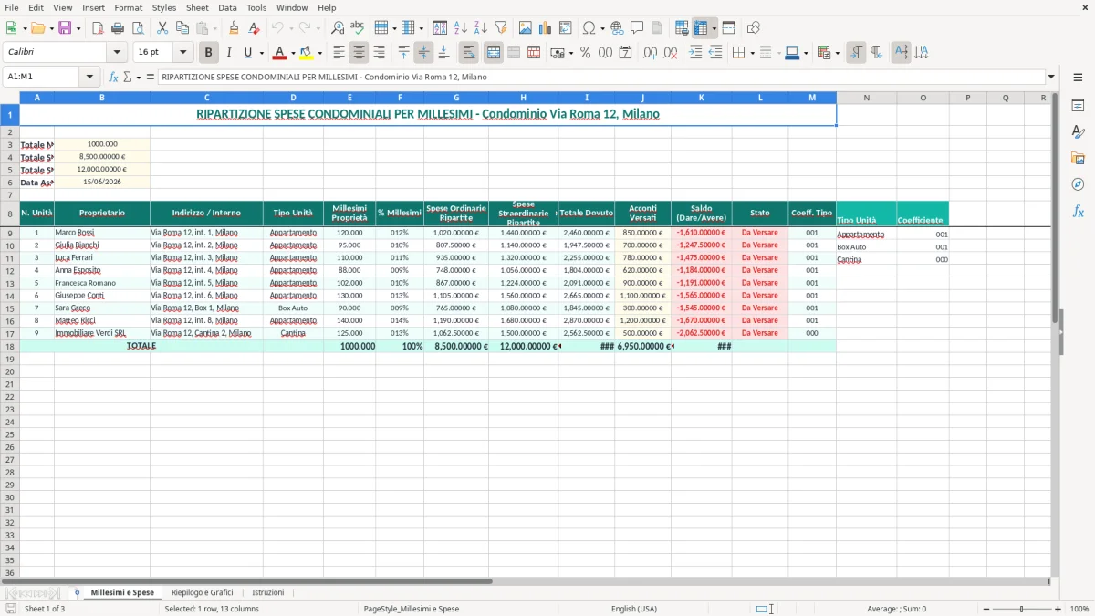Viewport: 1095px width, 616px height.
Task: Open the Function Wizard fx
Action: point(113,77)
